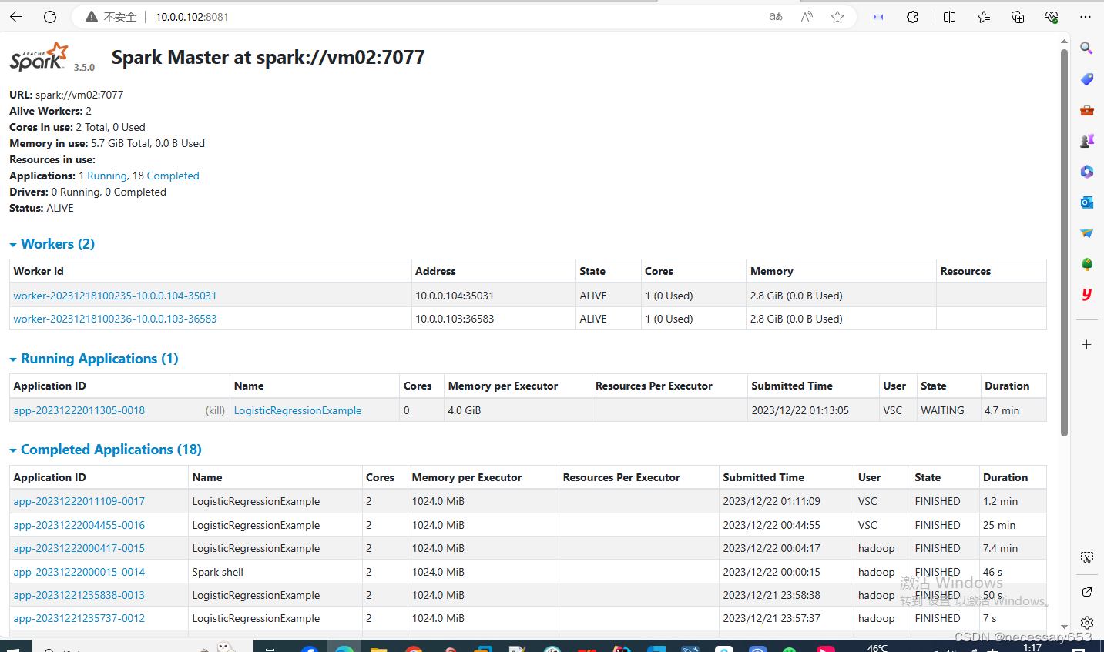The image size is (1104, 652).
Task: Click the back navigation arrow
Action: 16,16
